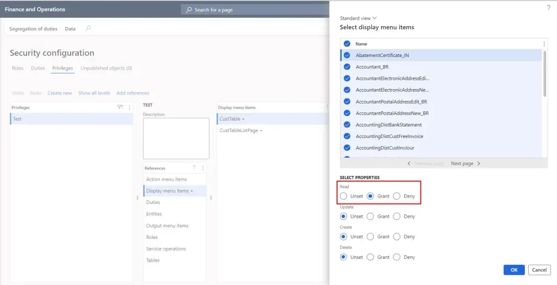Viewport: 557px width, 285px height.
Task: Click Next page arrow in dialog
Action: [479, 163]
